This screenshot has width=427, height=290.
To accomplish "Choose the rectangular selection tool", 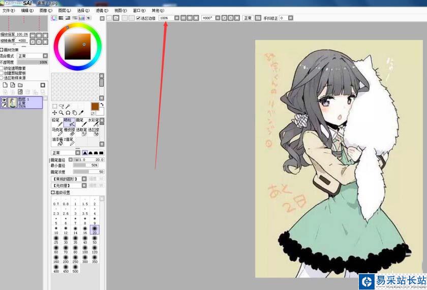I will [54, 106].
